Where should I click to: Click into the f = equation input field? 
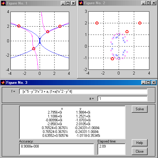coord(83,92)
